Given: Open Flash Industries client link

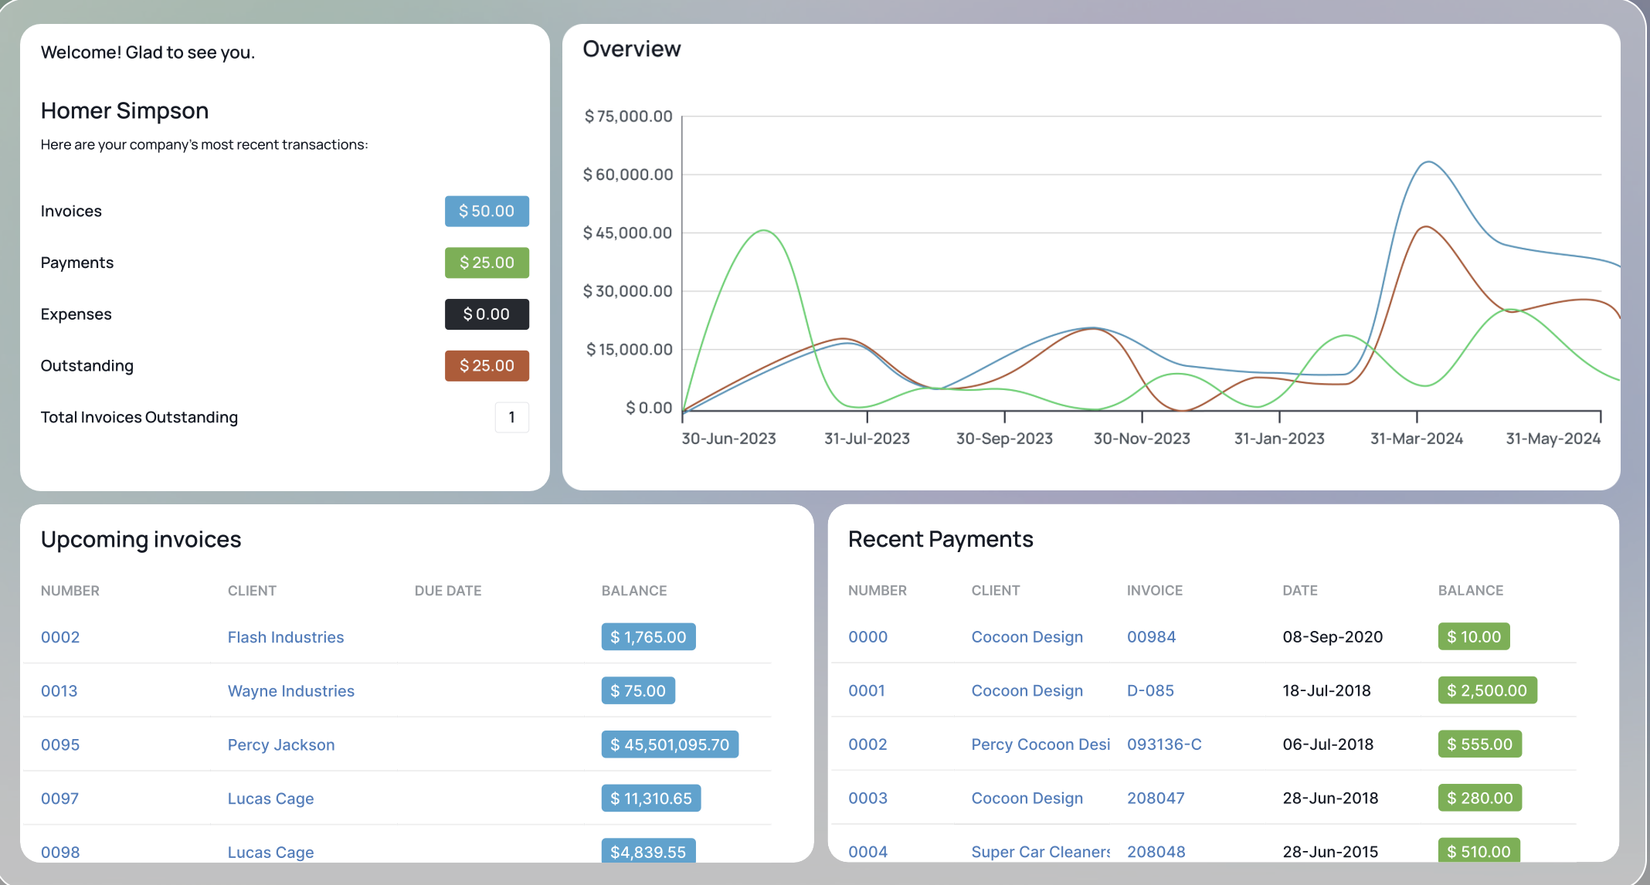Looking at the screenshot, I should 285,637.
